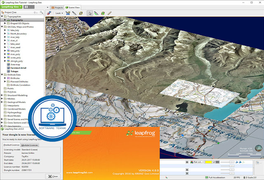Click the 28 FPS status text
The height and width of the screenshot is (180, 264).
(x=237, y=178)
